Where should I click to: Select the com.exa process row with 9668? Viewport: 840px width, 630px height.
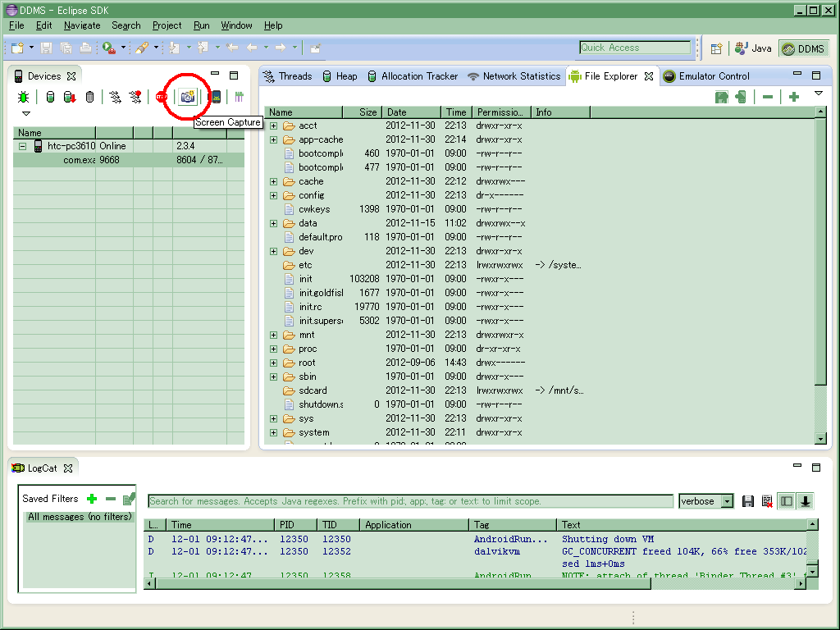click(129, 160)
